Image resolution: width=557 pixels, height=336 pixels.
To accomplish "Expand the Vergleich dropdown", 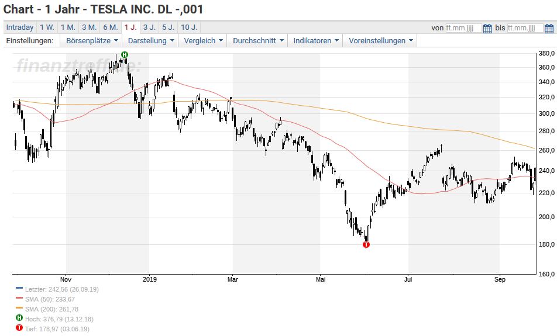I will click(203, 40).
